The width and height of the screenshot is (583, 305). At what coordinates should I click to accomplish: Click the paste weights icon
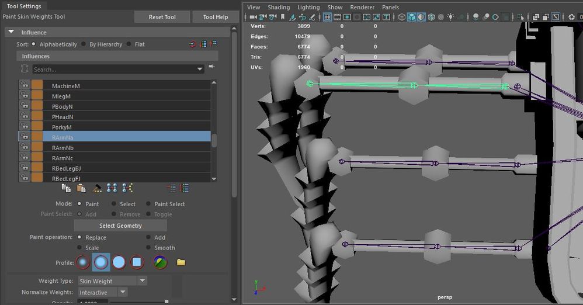click(81, 188)
